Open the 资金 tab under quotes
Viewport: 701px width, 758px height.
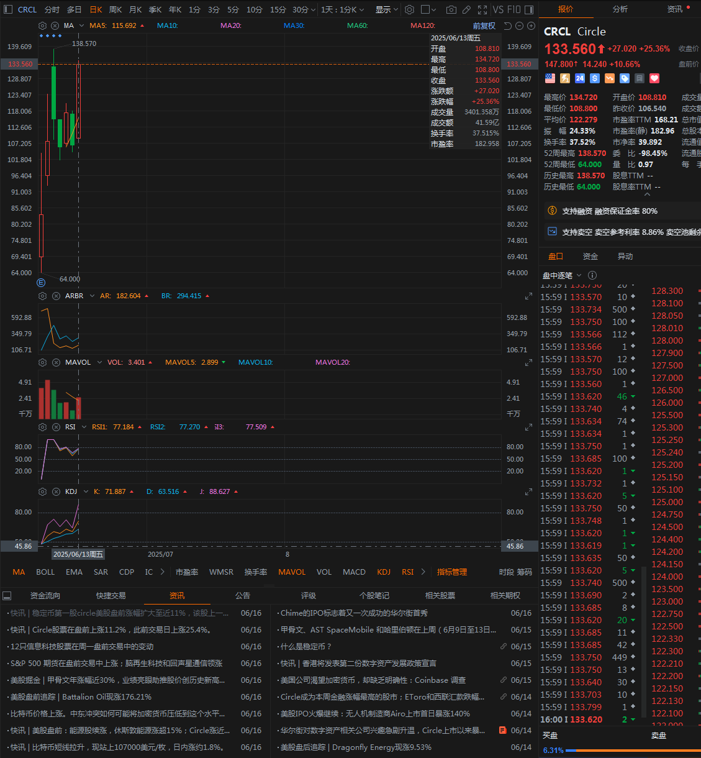[x=590, y=256]
